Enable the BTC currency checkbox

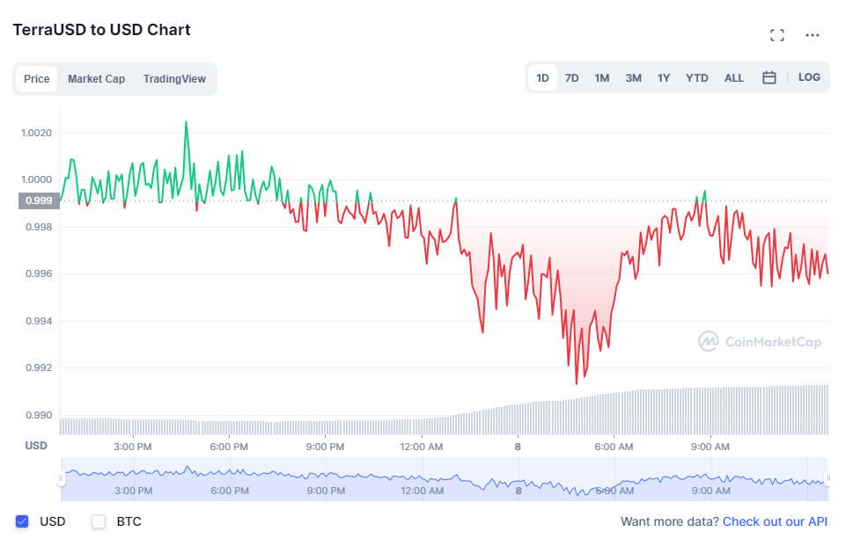click(x=99, y=521)
